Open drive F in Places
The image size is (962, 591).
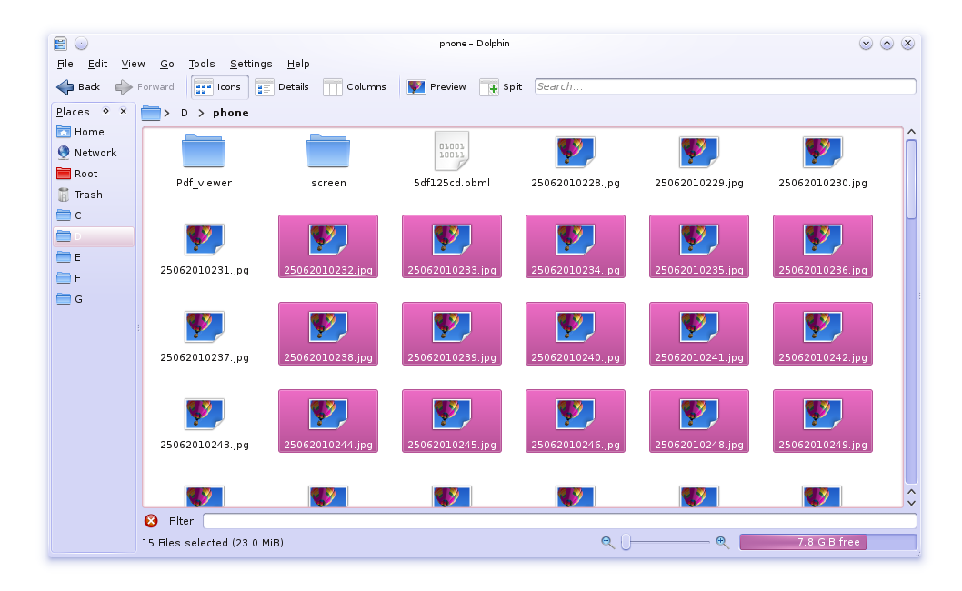(94, 278)
